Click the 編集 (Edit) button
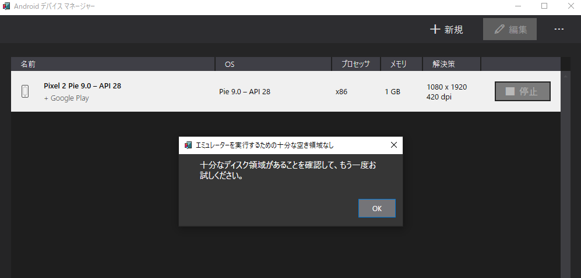Image resolution: width=581 pixels, height=278 pixels. click(510, 29)
